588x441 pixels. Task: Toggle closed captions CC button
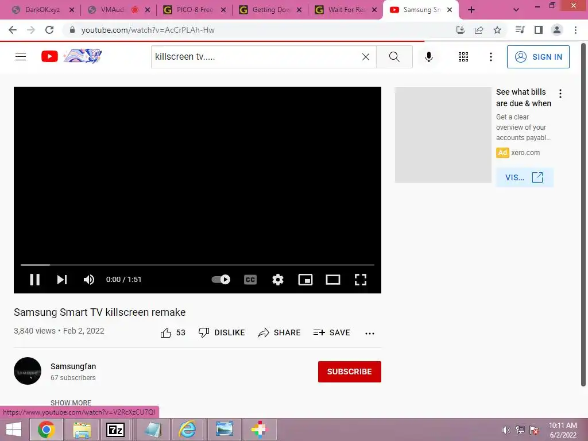click(x=250, y=280)
